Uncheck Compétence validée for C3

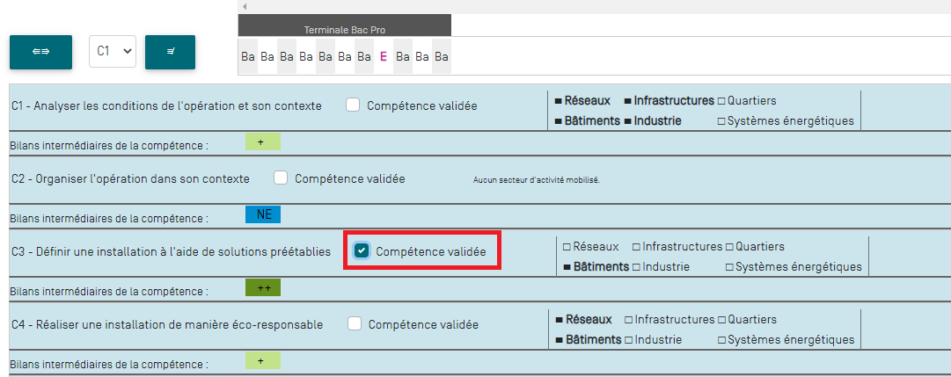(362, 251)
